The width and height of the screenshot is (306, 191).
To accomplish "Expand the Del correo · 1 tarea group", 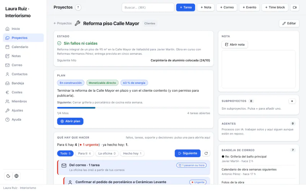I will pyautogui.click(x=133, y=168).
